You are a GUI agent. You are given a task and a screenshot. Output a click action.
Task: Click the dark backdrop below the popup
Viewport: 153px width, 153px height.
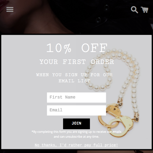[76, 151]
